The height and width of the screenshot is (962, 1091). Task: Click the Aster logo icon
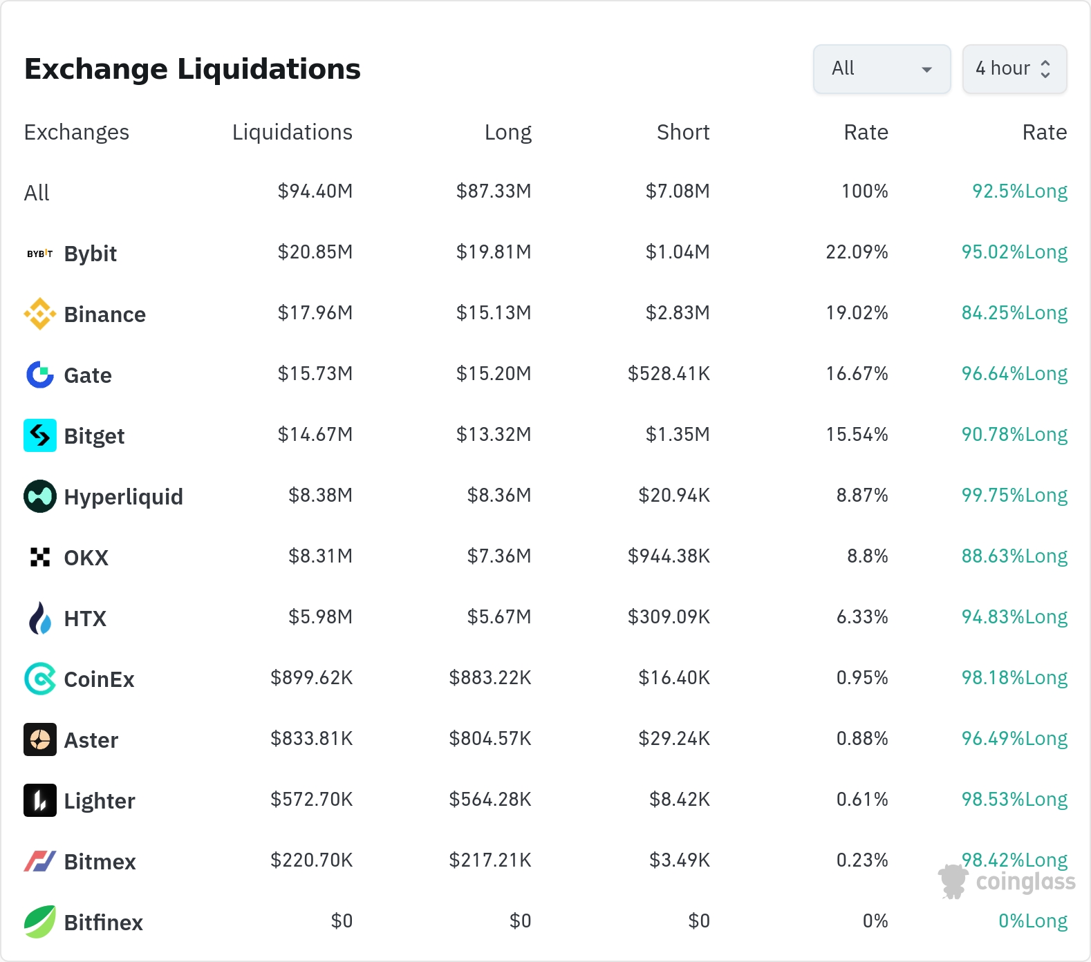(40, 739)
